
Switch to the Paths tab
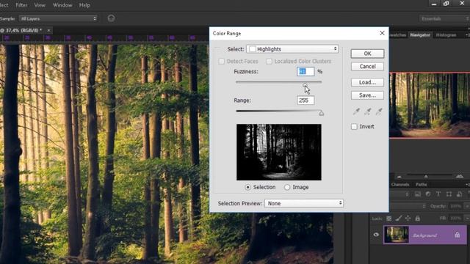pos(421,184)
